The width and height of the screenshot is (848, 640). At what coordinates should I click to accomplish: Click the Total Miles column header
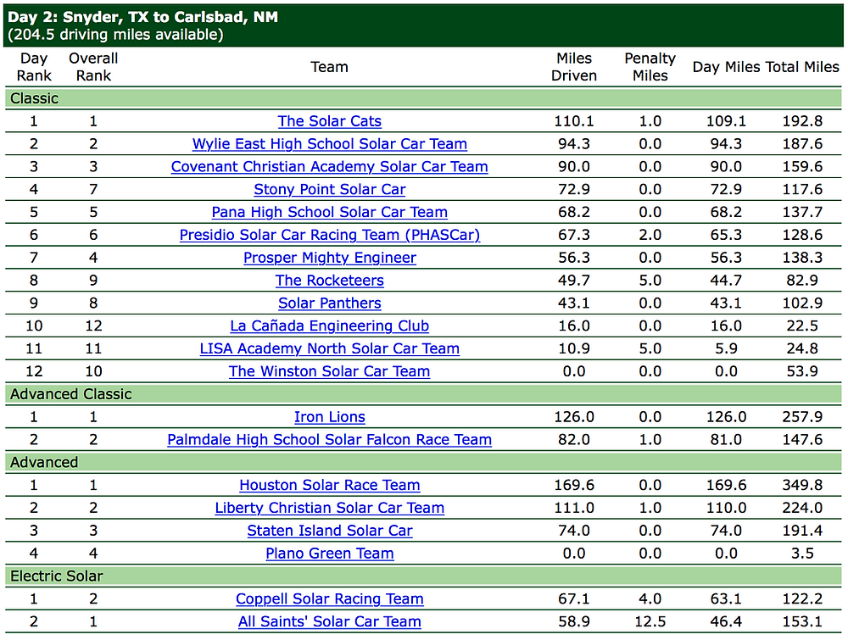pyautogui.click(x=802, y=67)
